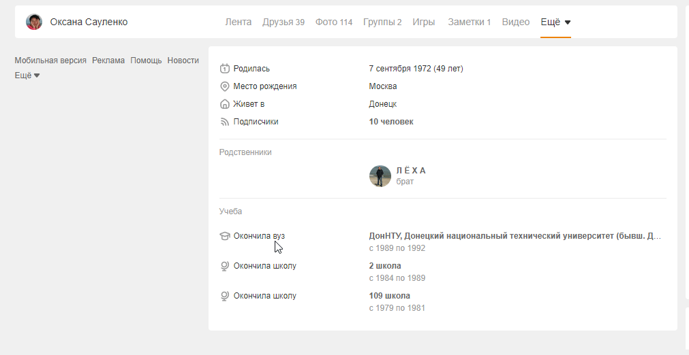Open the Реклама link
The height and width of the screenshot is (355, 689).
click(x=108, y=61)
